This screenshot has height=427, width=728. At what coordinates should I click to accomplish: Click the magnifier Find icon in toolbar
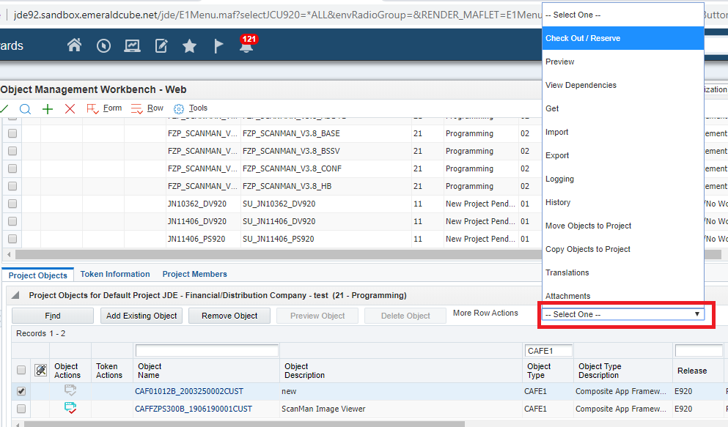pos(25,109)
